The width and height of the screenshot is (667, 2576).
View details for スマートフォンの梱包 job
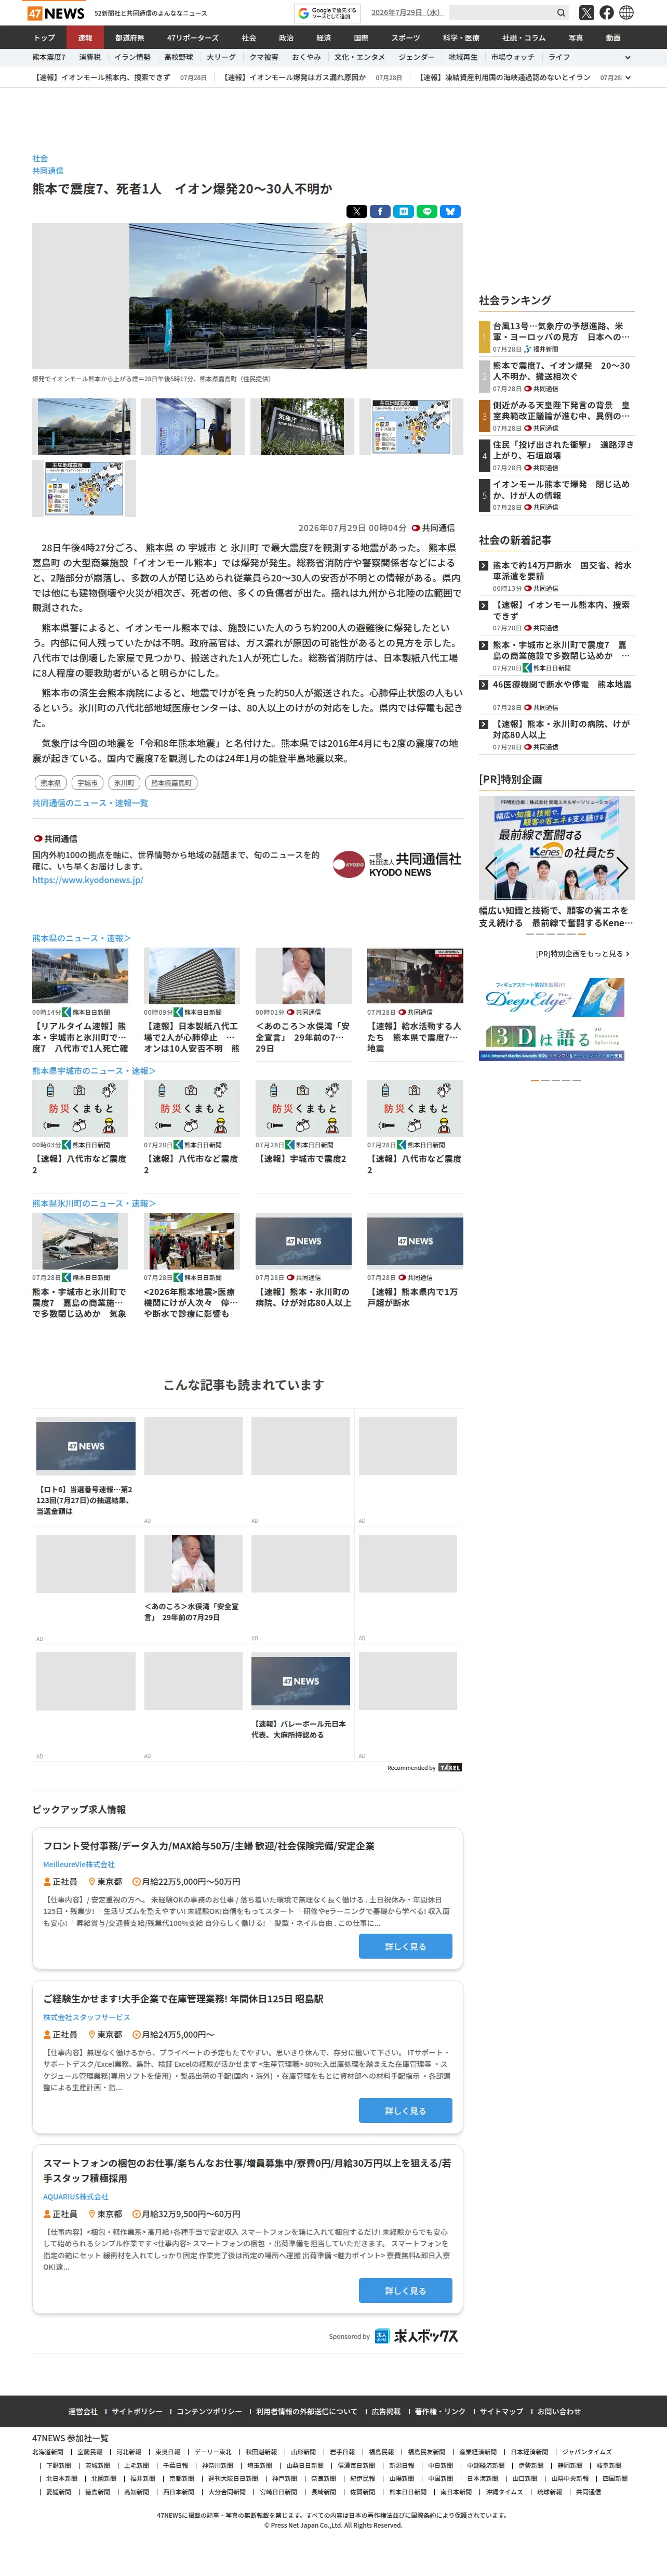point(405,2290)
